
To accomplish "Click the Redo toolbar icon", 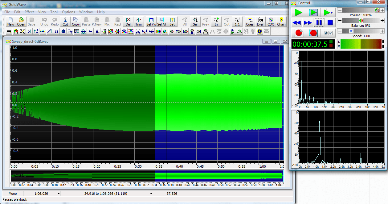I will [x=55, y=21].
